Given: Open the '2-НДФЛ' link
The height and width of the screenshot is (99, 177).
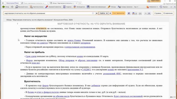Looking at the screenshot, I should coord(86,70).
